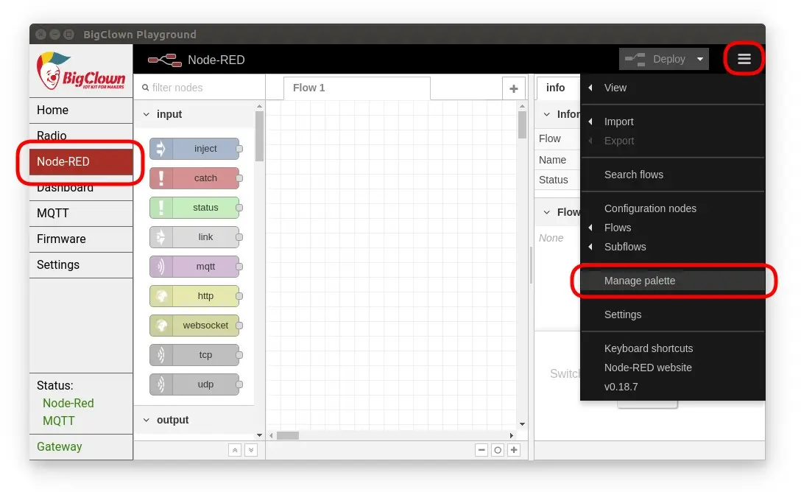801x492 pixels.
Task: Click the canvas vertical scrollbar thumb
Action: click(522, 124)
